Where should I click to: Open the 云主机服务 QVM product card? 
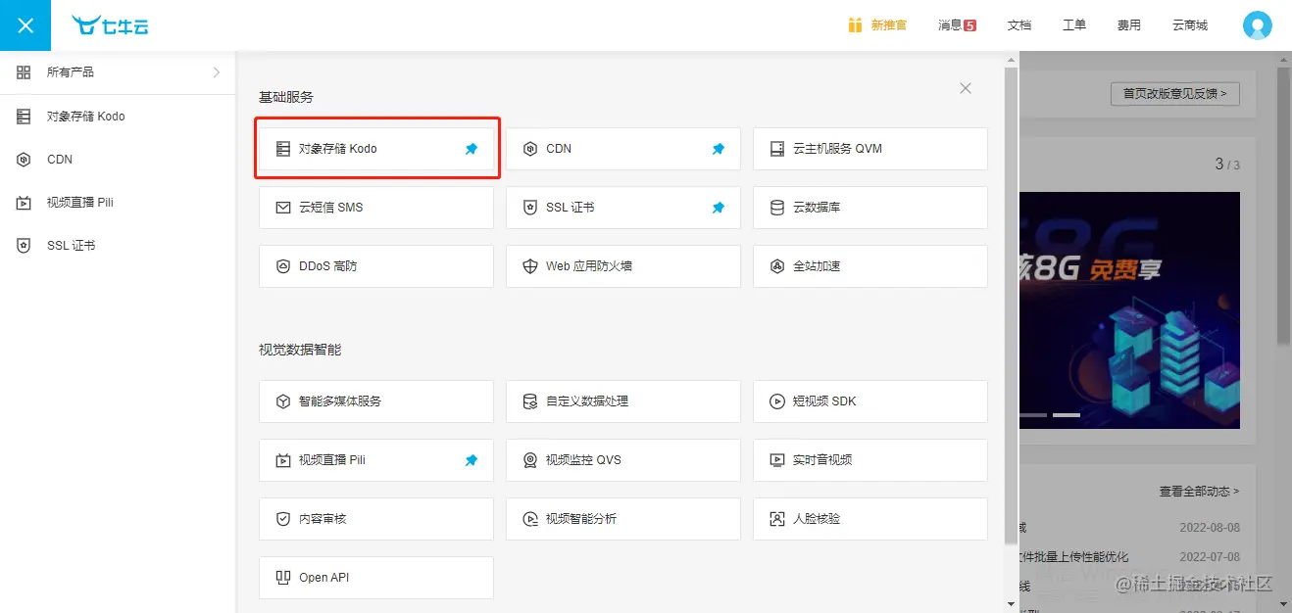click(870, 149)
